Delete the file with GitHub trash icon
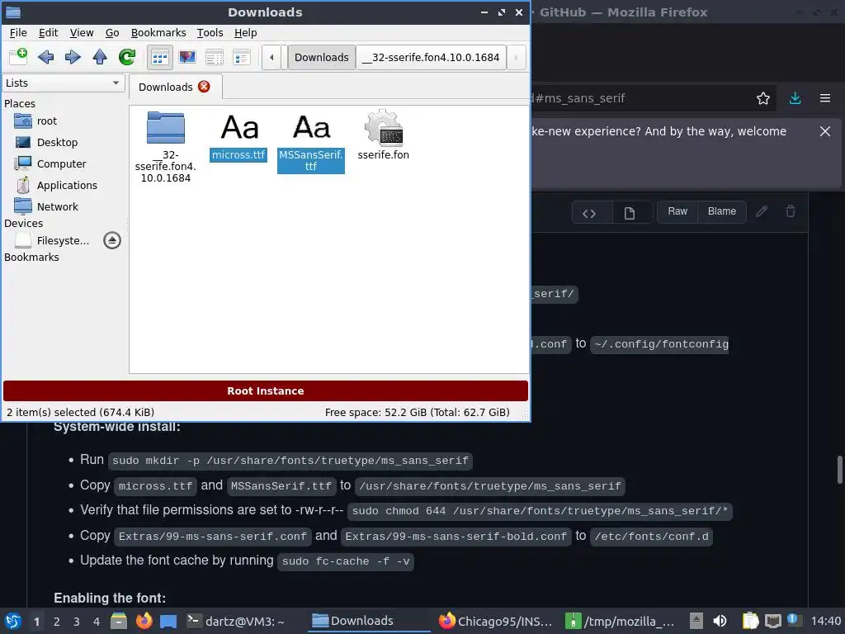This screenshot has width=845, height=634. [x=791, y=211]
